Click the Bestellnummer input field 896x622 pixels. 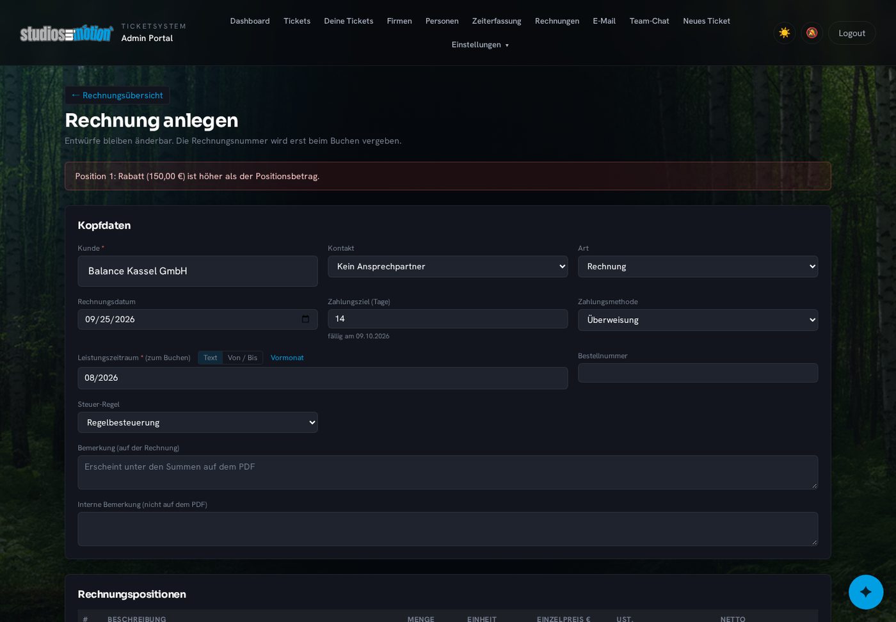point(698,373)
